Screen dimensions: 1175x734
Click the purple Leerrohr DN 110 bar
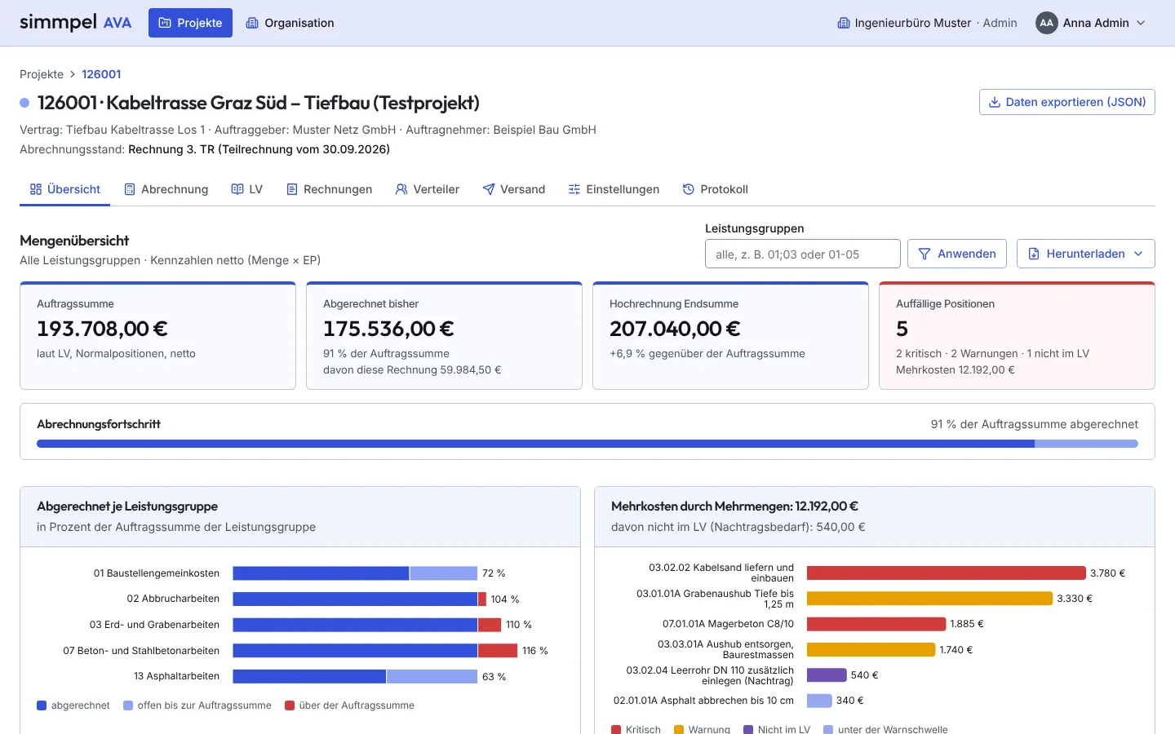(x=827, y=675)
